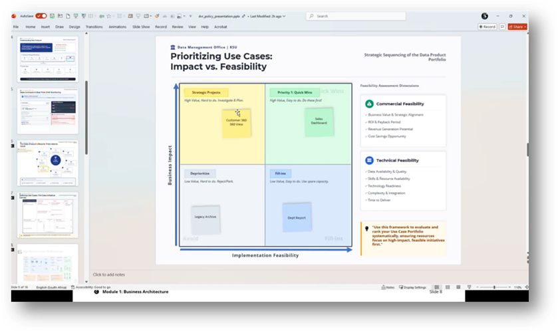Open the Comments pane icon
Viewport: 558px width, 331px height.
[x=503, y=27]
